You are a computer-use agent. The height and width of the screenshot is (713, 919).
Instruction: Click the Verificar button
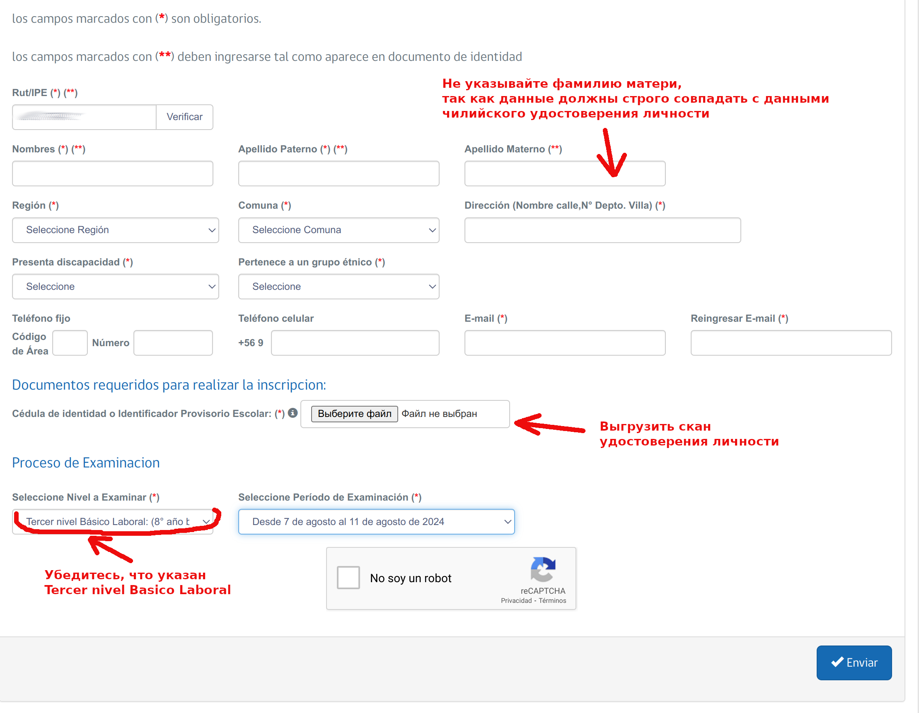tap(184, 117)
